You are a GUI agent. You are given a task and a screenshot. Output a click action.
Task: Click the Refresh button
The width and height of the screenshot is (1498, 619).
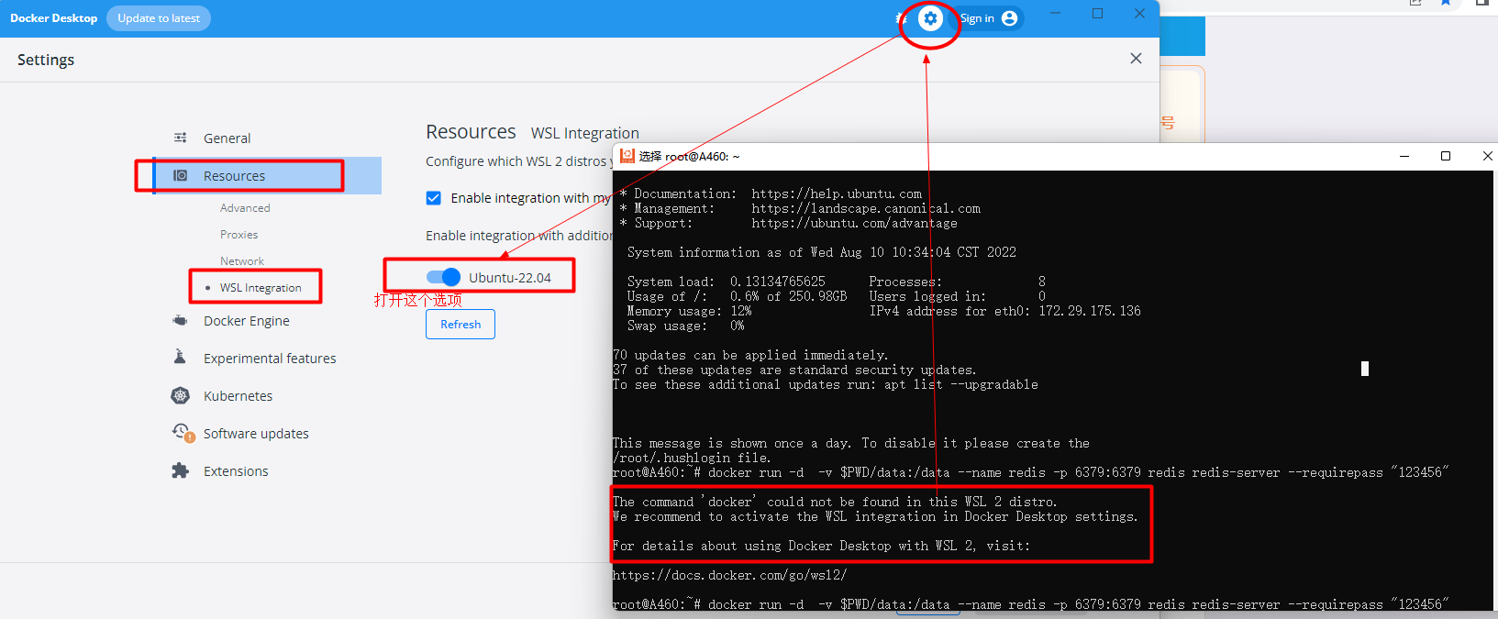pos(460,325)
